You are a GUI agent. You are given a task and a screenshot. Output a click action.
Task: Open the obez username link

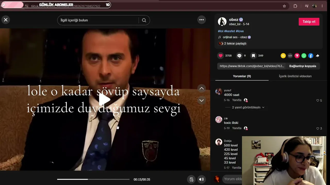pyautogui.click(x=234, y=20)
